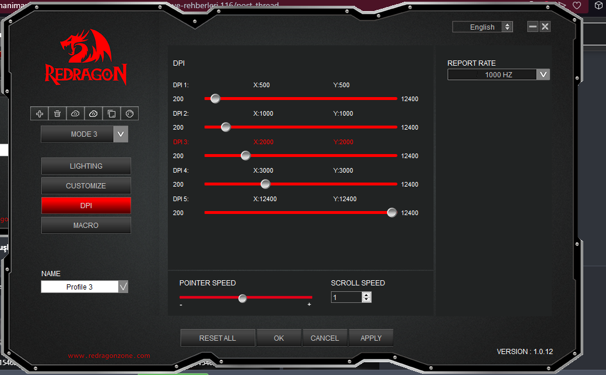Open the MODE 3 dropdown arrow
Image resolution: width=606 pixels, height=375 pixels.
tap(121, 134)
